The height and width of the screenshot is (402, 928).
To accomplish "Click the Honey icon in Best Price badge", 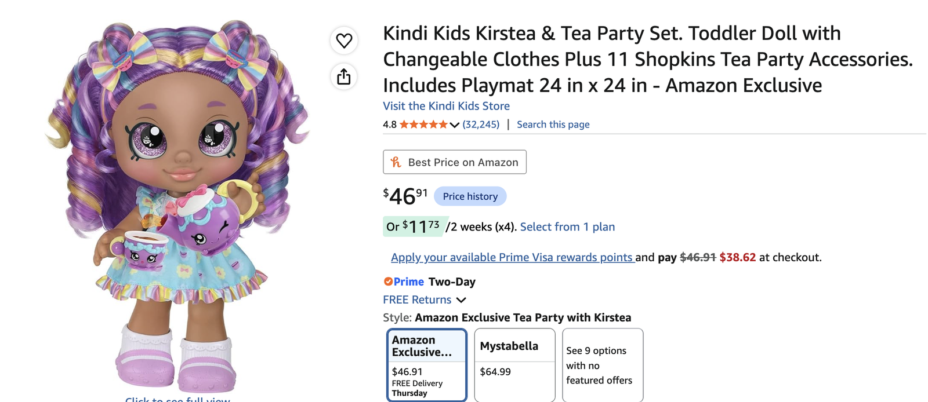I will pos(396,162).
